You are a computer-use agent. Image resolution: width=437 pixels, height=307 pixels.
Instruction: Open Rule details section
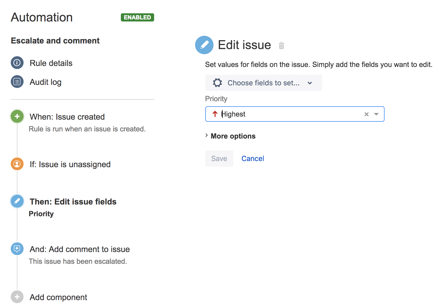pos(51,63)
